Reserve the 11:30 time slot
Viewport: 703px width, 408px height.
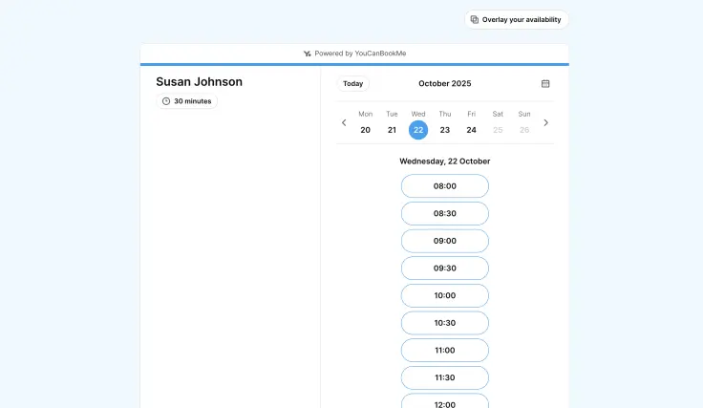444,377
